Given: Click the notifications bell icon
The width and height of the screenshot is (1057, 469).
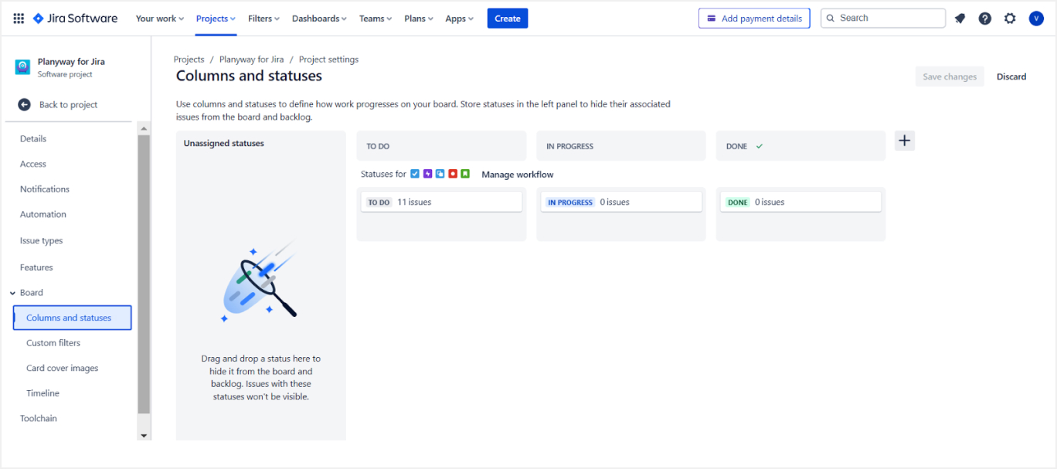Looking at the screenshot, I should [x=960, y=19].
